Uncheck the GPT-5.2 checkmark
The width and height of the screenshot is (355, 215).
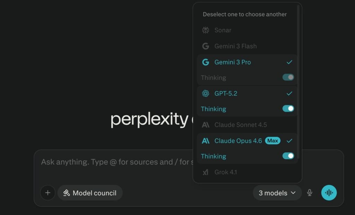[289, 93]
